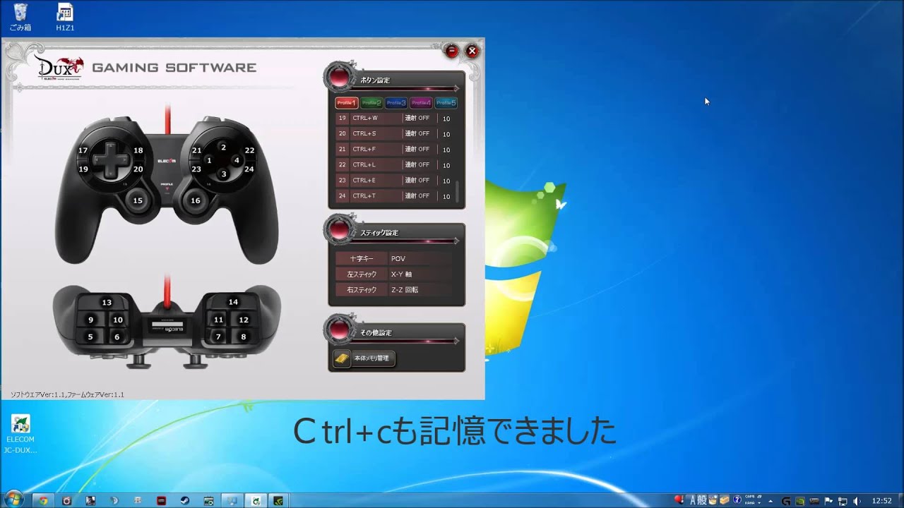This screenshot has height=508, width=904.
Task: Toggle 連射 OFF for button 19
Action: (417, 118)
